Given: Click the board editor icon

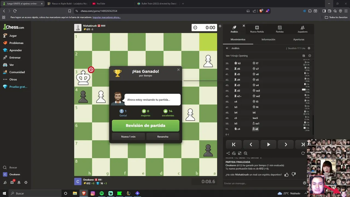Looking at the screenshot, I should pyautogui.click(x=240, y=153).
